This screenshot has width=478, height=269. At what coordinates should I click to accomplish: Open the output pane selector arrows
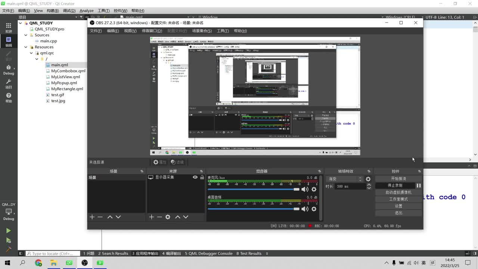[267, 253]
